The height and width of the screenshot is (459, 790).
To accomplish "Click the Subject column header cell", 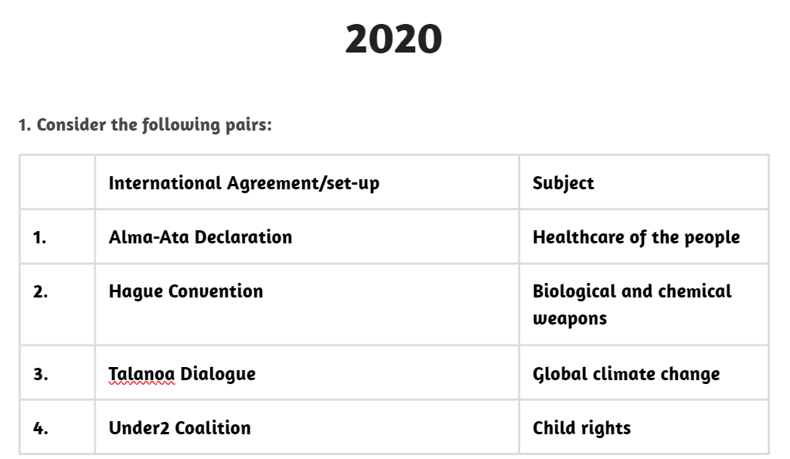I will [x=564, y=183].
